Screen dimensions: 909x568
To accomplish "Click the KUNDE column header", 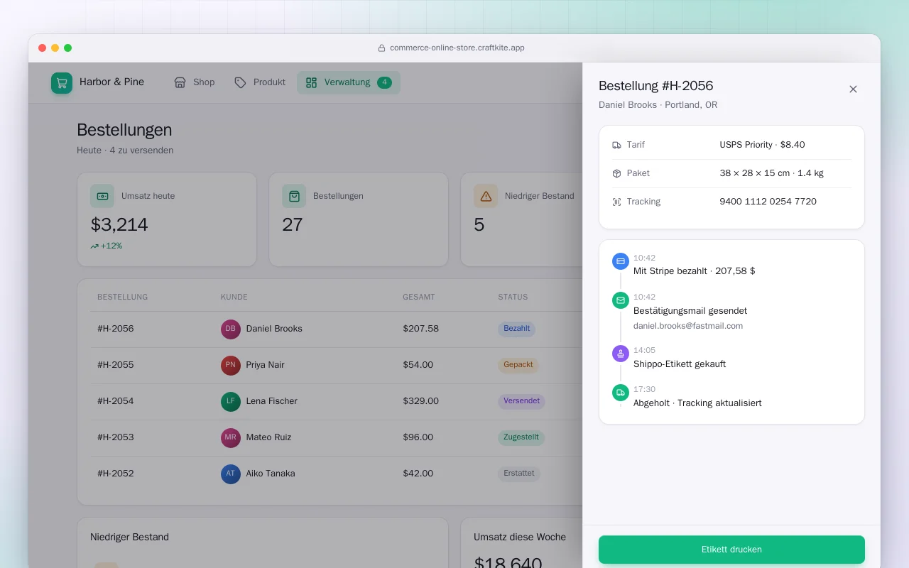I will (x=234, y=297).
